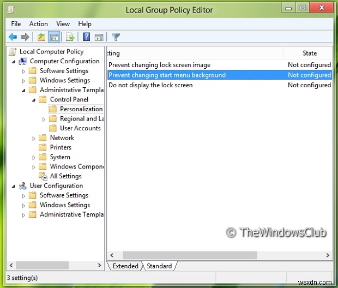
Task: Maximize the Local Group Policy Editor window
Action: coord(303,8)
